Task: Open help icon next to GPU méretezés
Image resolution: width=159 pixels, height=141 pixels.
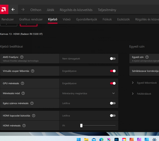Action: pyautogui.click(x=23, y=83)
